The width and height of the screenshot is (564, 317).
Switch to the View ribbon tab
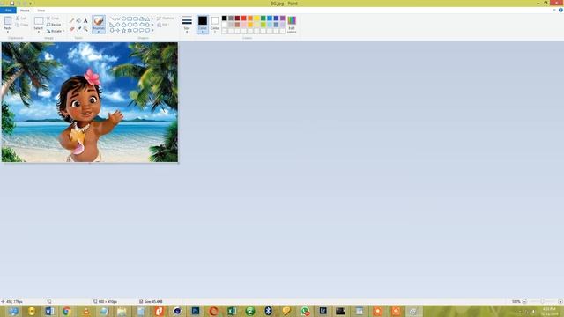click(x=41, y=11)
